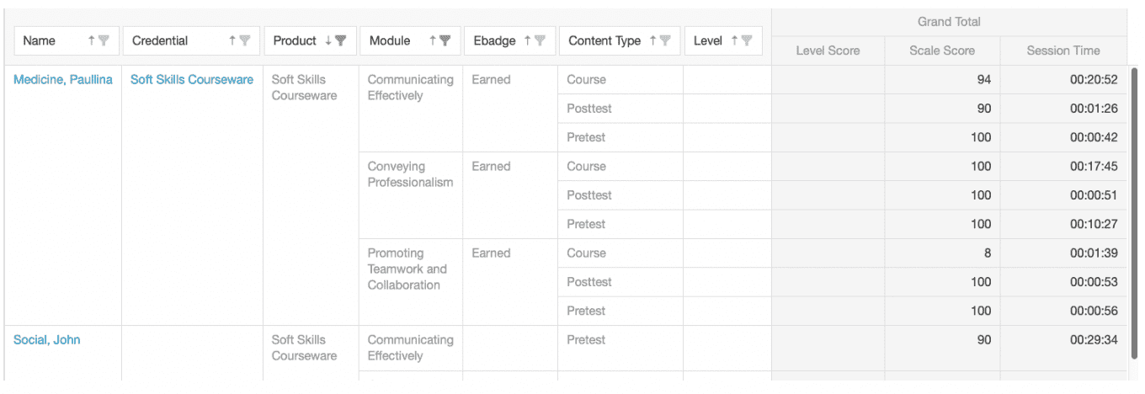Toggle the Product descending sort arrow
1145x394 pixels.
(328, 40)
